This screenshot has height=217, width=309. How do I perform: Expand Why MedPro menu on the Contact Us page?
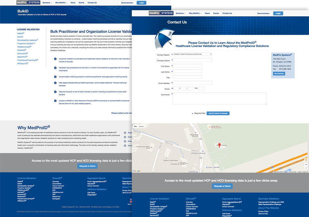point(195,13)
